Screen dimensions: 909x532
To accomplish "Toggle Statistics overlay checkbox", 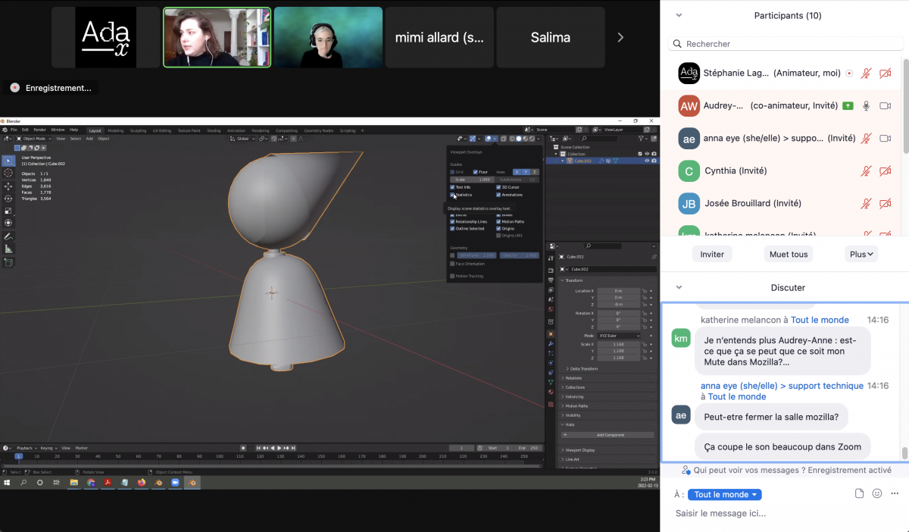I will (453, 195).
